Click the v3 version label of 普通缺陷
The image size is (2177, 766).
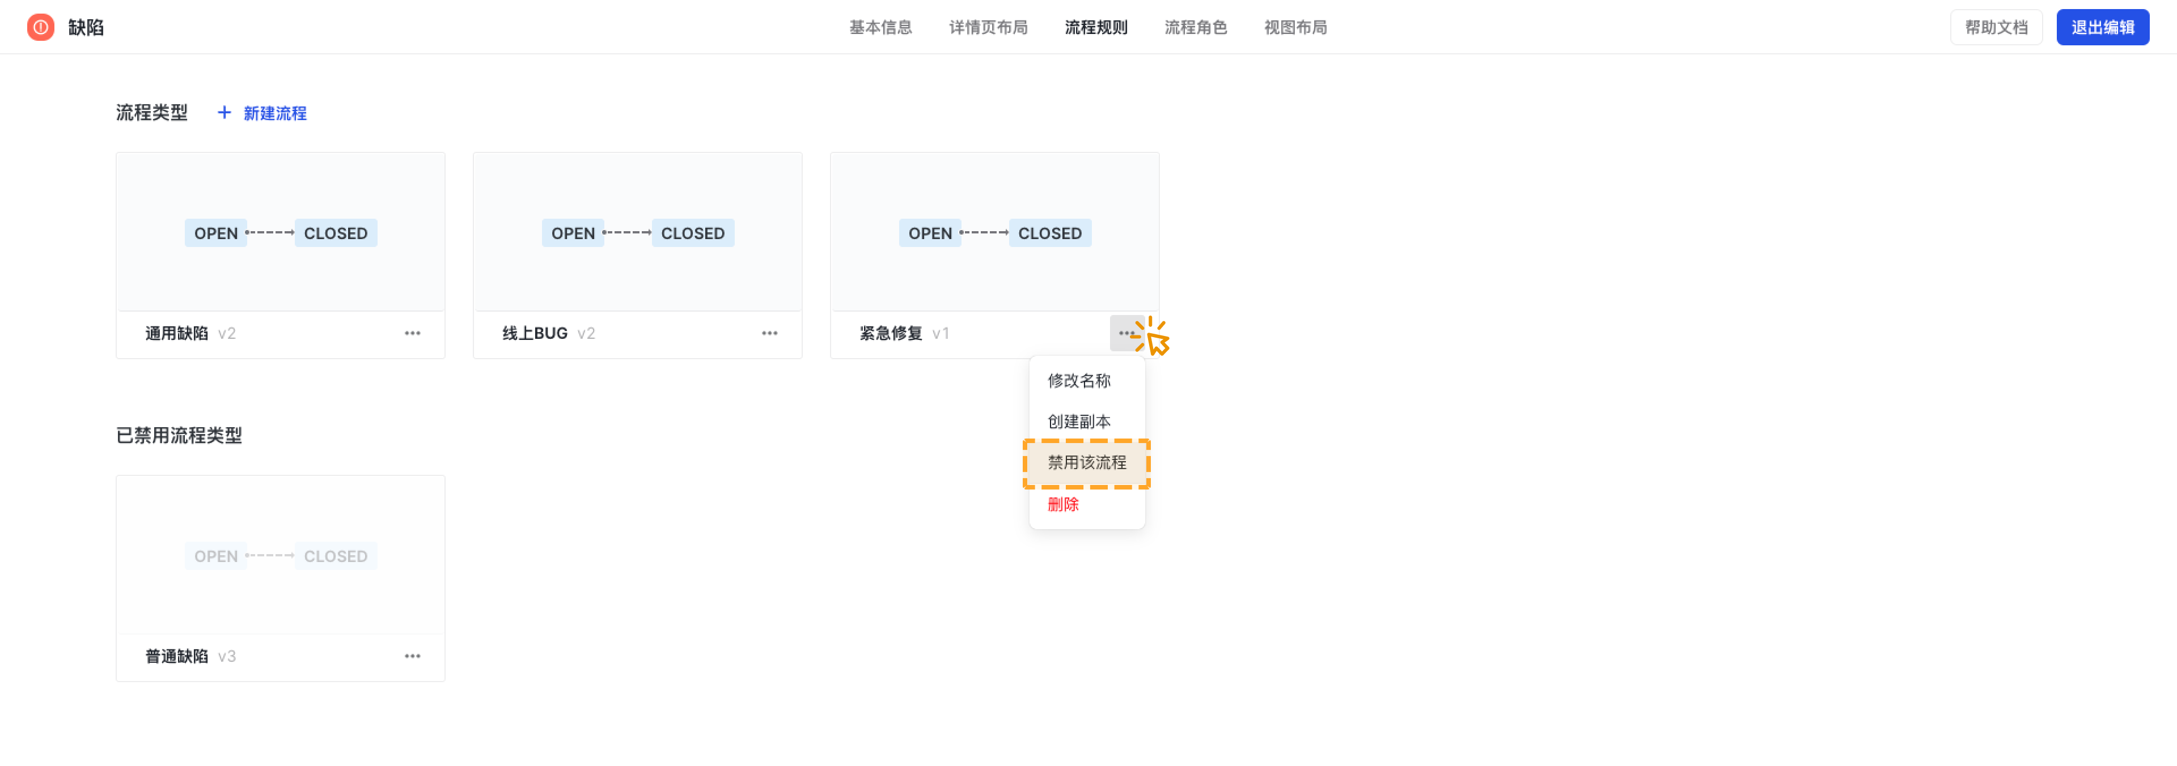point(227,656)
